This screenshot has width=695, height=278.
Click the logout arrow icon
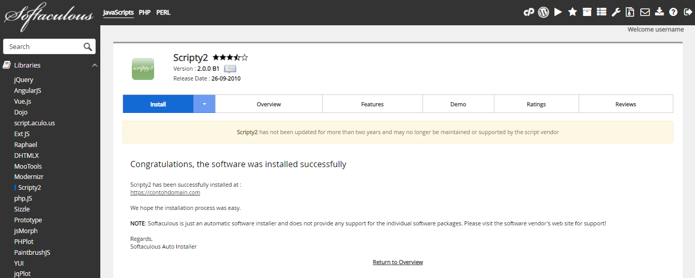[x=688, y=12]
